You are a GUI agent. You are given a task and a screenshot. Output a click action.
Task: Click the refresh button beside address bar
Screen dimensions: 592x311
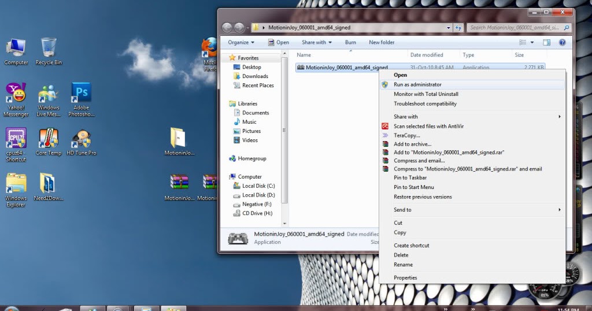coord(458,28)
